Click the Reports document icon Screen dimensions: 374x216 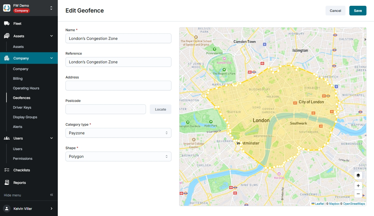click(x=7, y=182)
